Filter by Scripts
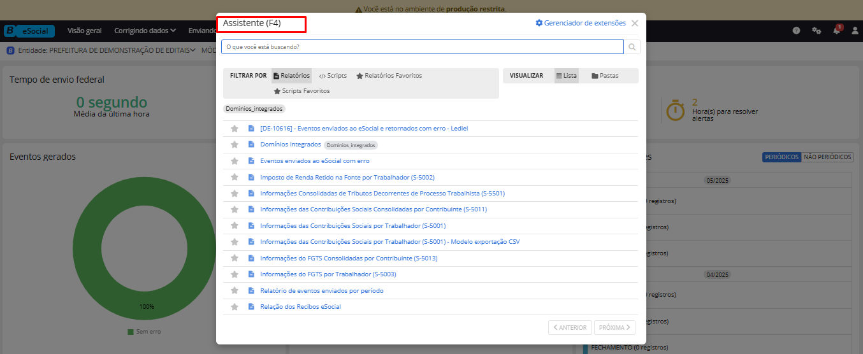Viewport: 863px width, 354px height. [333, 76]
